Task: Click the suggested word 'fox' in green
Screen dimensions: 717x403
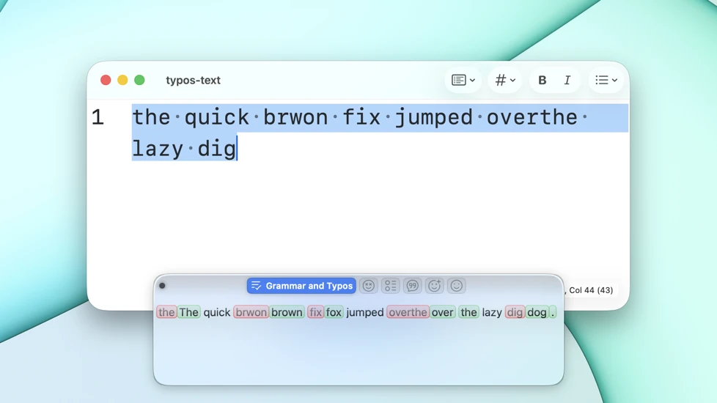Action: tap(334, 312)
